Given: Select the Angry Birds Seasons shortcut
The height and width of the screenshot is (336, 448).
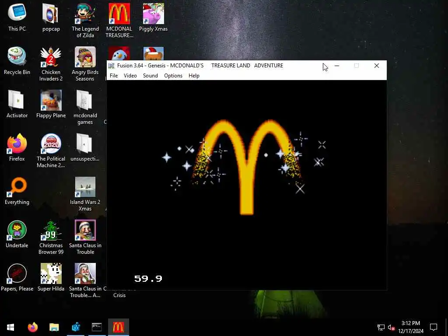Looking at the screenshot, I should point(85,64).
